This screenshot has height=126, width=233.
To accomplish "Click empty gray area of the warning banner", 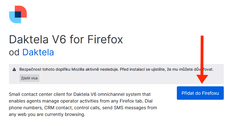I will pos(140,79).
